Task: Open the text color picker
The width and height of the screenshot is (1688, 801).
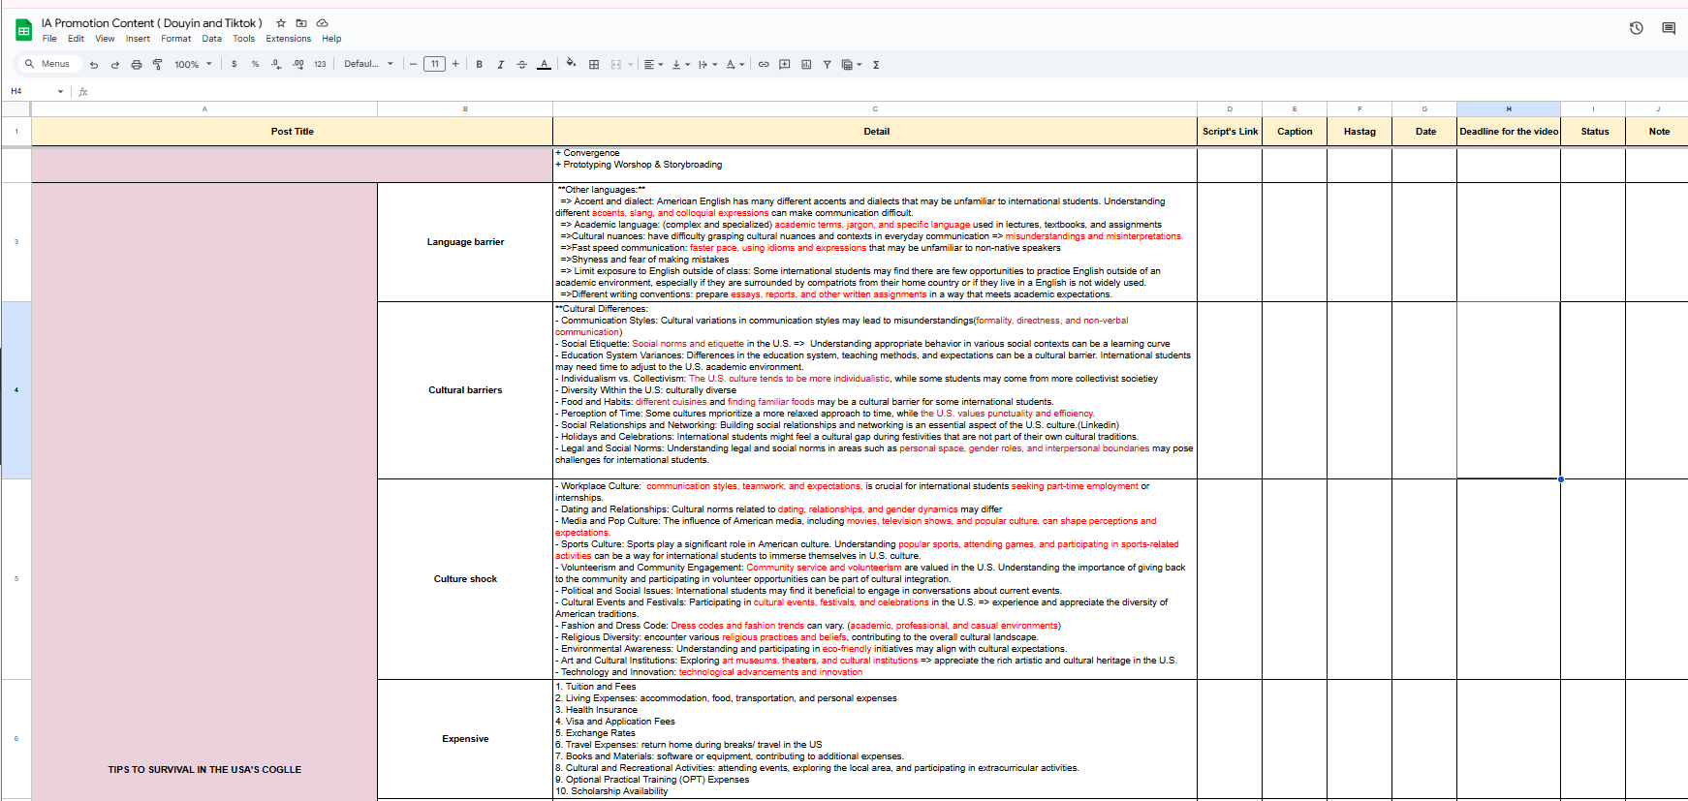Action: tap(544, 65)
